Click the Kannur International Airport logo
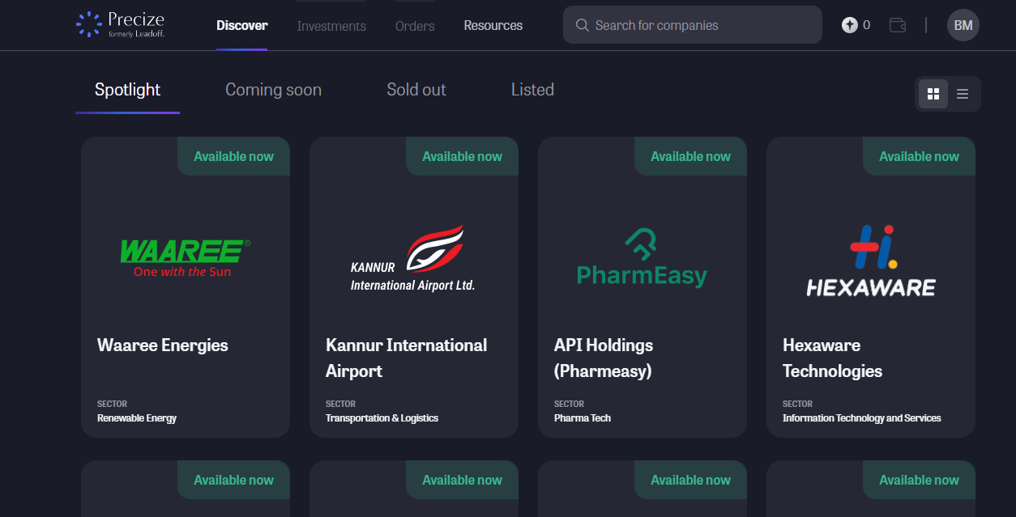 tap(413, 258)
